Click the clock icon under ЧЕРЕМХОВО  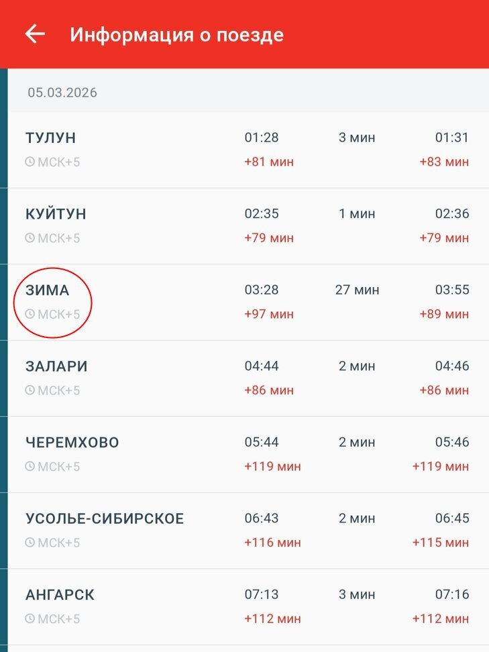30,466
